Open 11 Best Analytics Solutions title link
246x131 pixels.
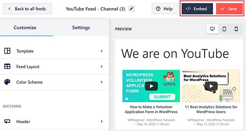click(211, 109)
